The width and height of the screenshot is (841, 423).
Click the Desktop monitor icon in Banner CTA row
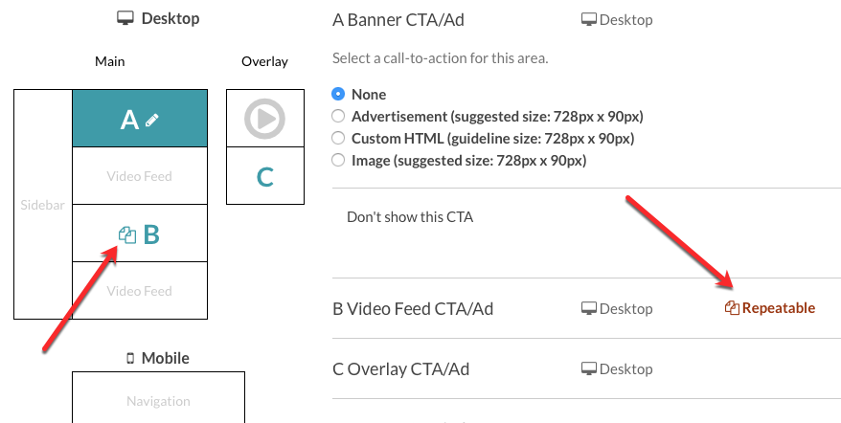(589, 20)
